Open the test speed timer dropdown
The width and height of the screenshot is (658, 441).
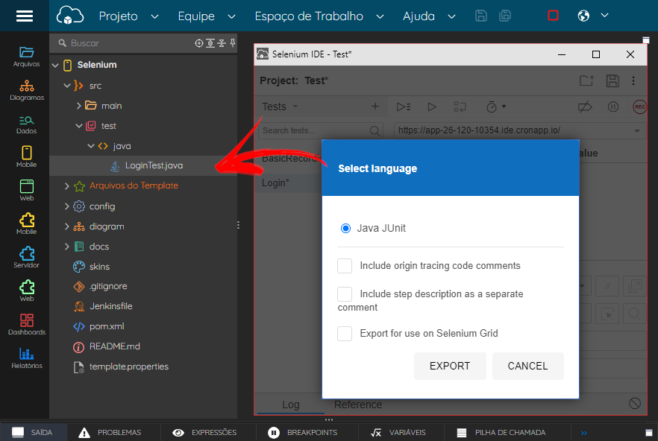point(496,107)
